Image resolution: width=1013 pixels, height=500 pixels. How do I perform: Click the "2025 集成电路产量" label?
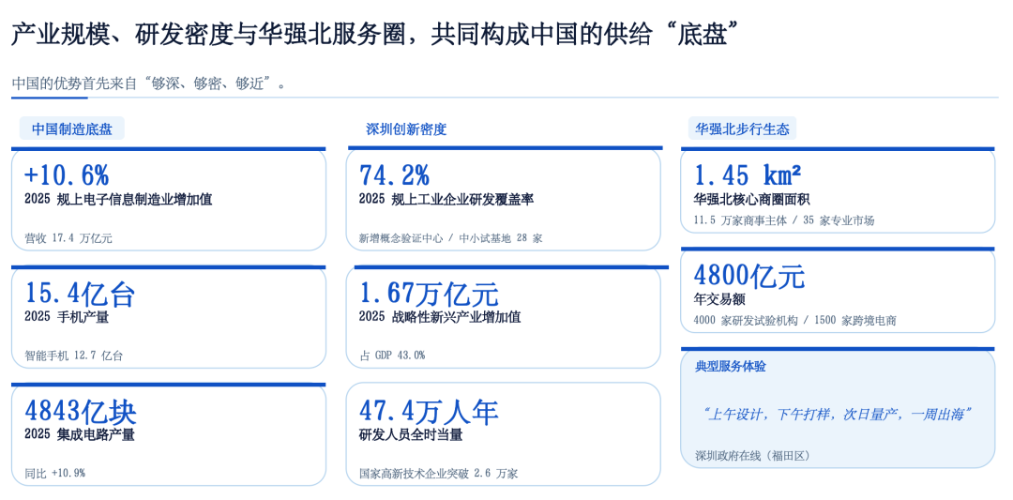(80, 434)
